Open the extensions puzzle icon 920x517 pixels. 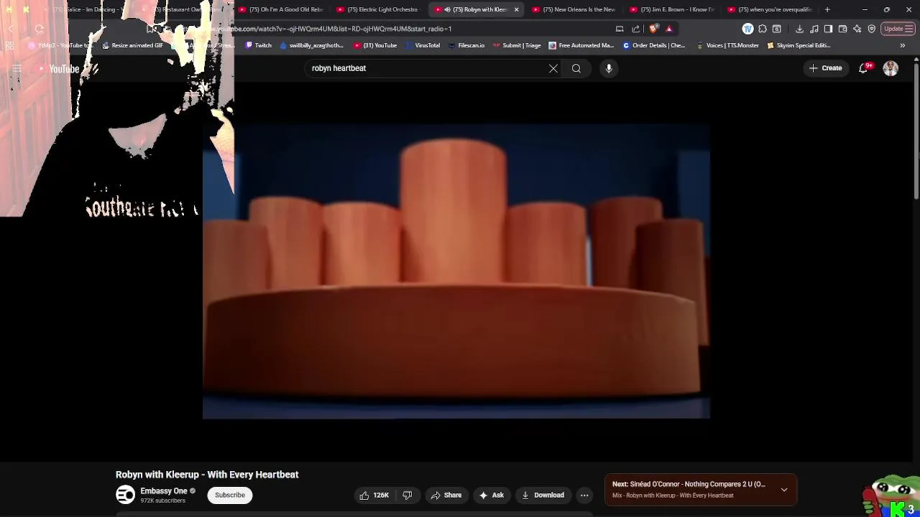pyautogui.click(x=763, y=29)
